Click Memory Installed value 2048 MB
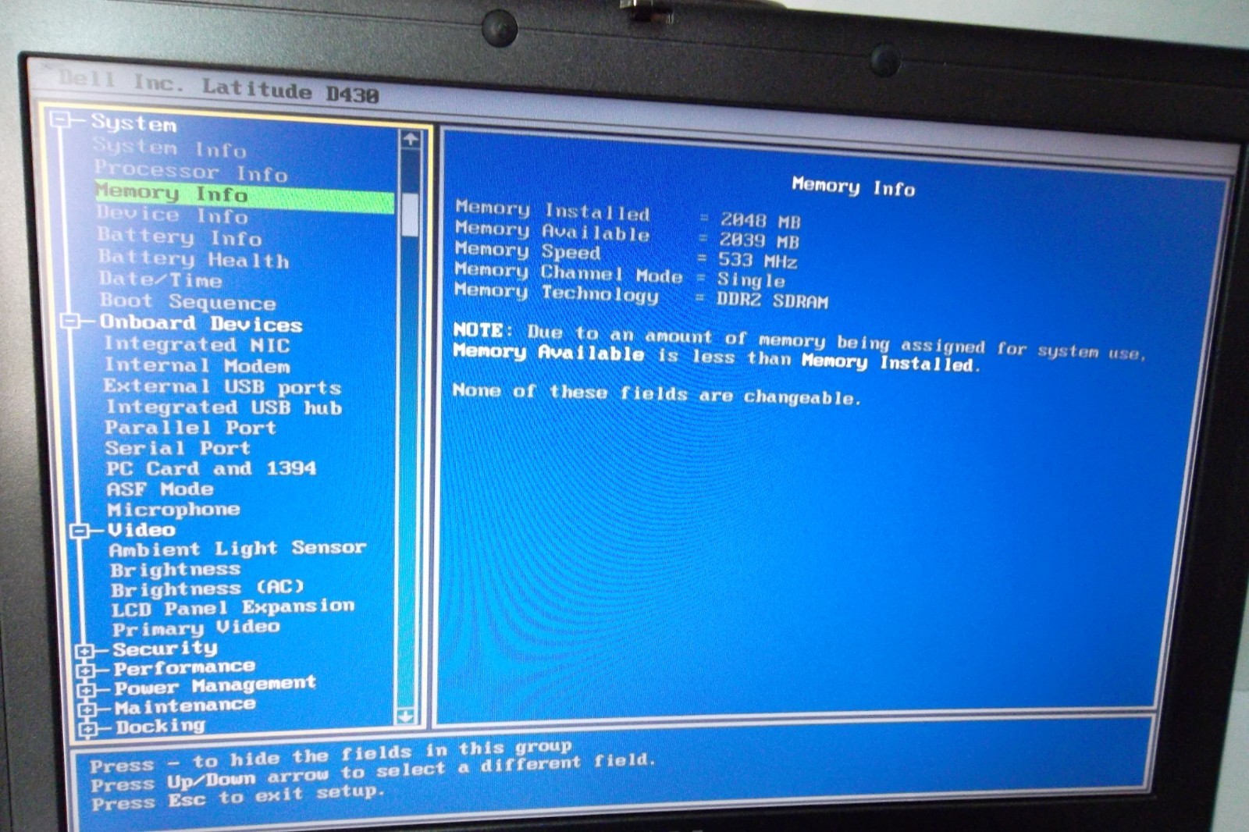Screen dimensions: 1249x832 point(760,221)
